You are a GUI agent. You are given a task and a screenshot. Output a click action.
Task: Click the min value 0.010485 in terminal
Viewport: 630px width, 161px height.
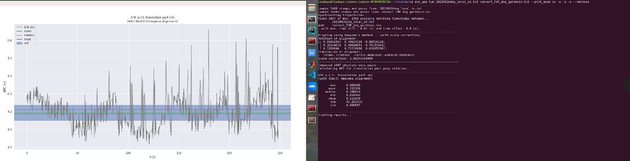click(x=353, y=95)
